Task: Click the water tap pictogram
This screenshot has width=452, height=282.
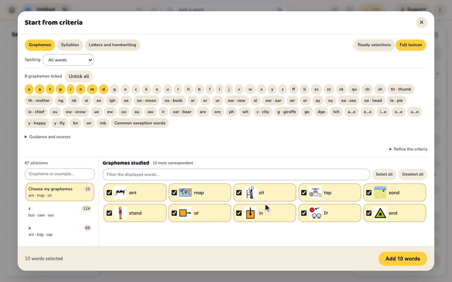Action: pos(315,193)
